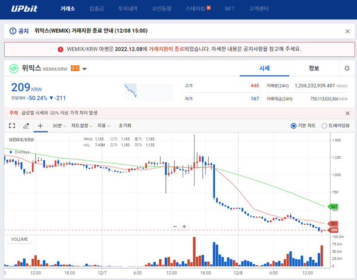
Task: Click the 12/7 date axis label
Action: tap(102, 273)
